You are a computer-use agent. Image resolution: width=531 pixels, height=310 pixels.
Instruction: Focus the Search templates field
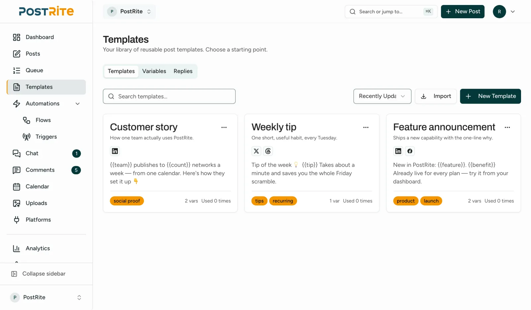(x=169, y=96)
